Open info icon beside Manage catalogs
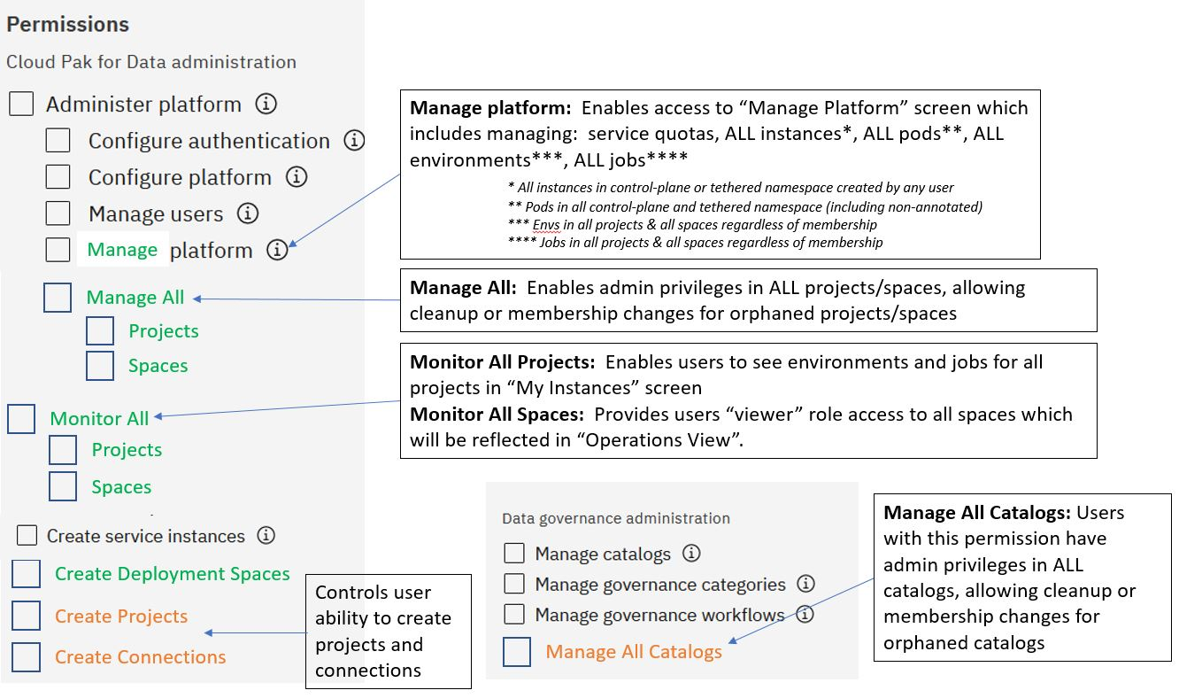 tap(691, 554)
